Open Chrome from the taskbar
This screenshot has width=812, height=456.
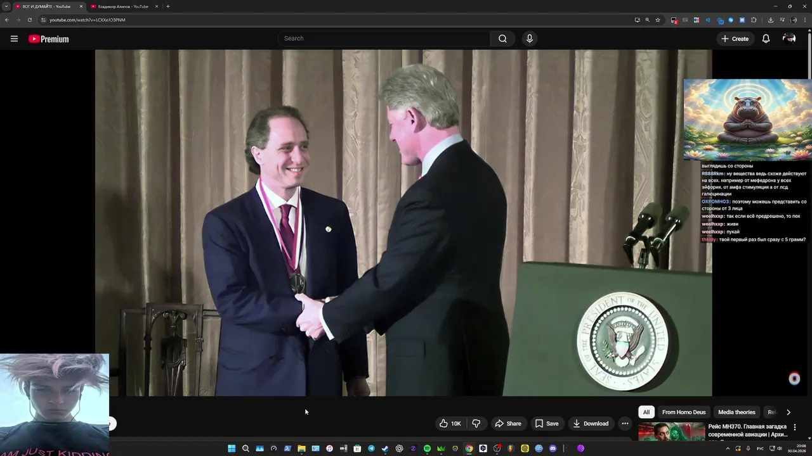click(469, 448)
